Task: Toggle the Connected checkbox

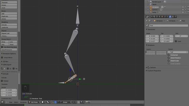Action: pos(169,55)
